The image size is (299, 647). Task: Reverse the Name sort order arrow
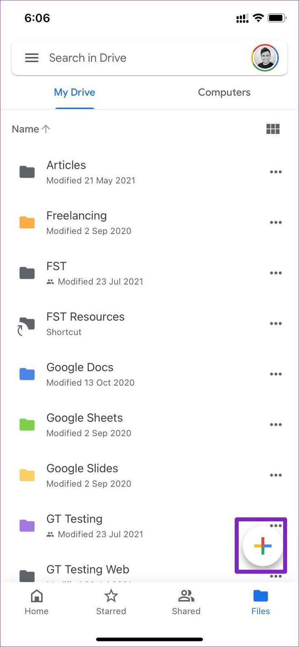(x=46, y=129)
